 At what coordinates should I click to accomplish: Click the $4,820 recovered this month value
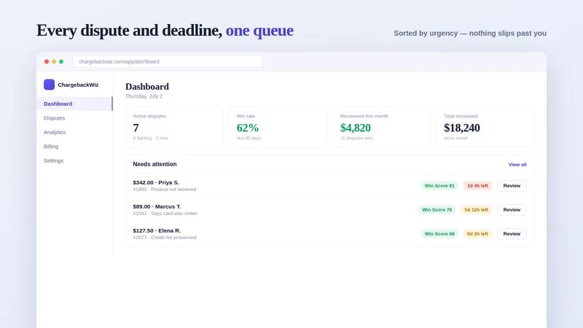(x=356, y=128)
